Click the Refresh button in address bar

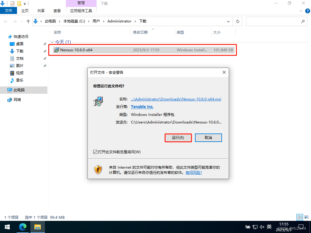click(238, 22)
